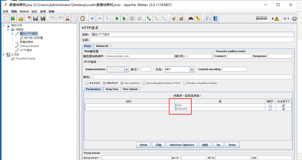Click Start no pauses icon
302x160 pixels.
(124, 18)
